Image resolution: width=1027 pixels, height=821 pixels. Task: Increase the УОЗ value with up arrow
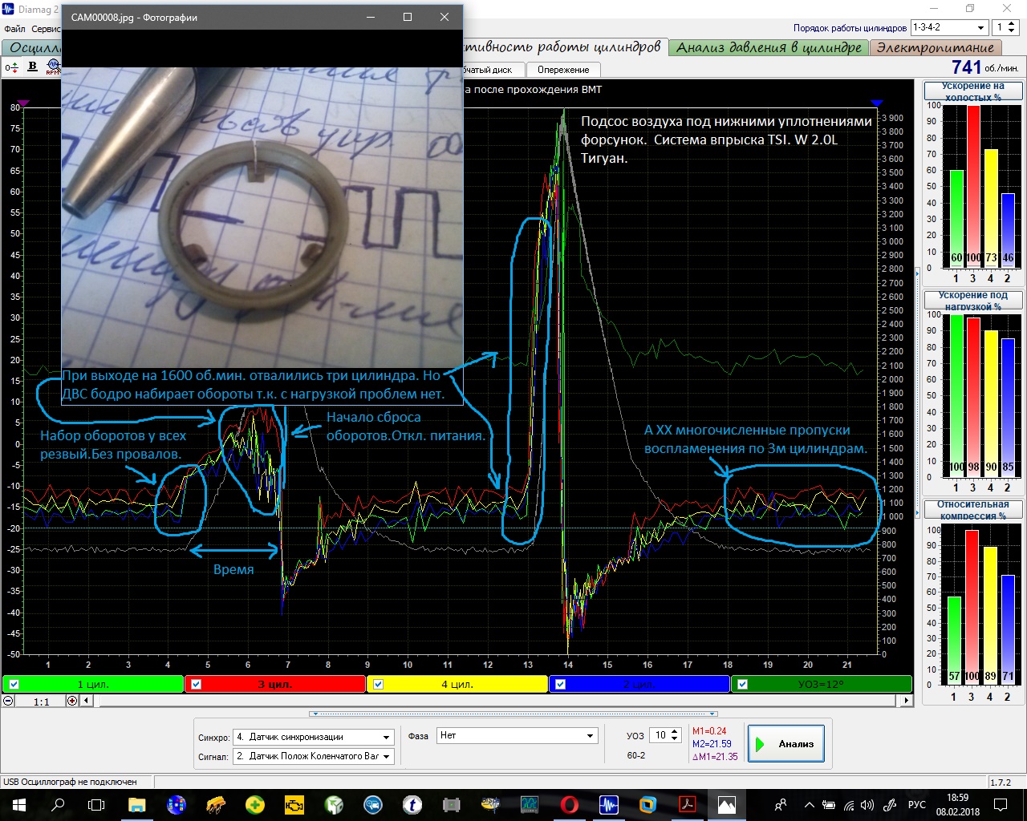[675, 731]
